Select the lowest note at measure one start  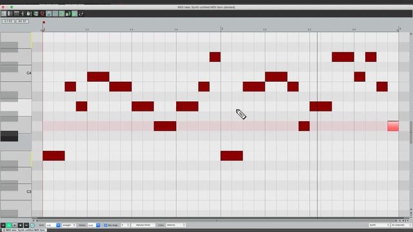point(54,156)
